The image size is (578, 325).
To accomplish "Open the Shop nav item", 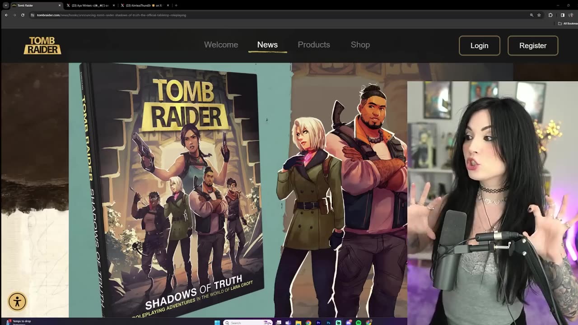I will coord(360,45).
